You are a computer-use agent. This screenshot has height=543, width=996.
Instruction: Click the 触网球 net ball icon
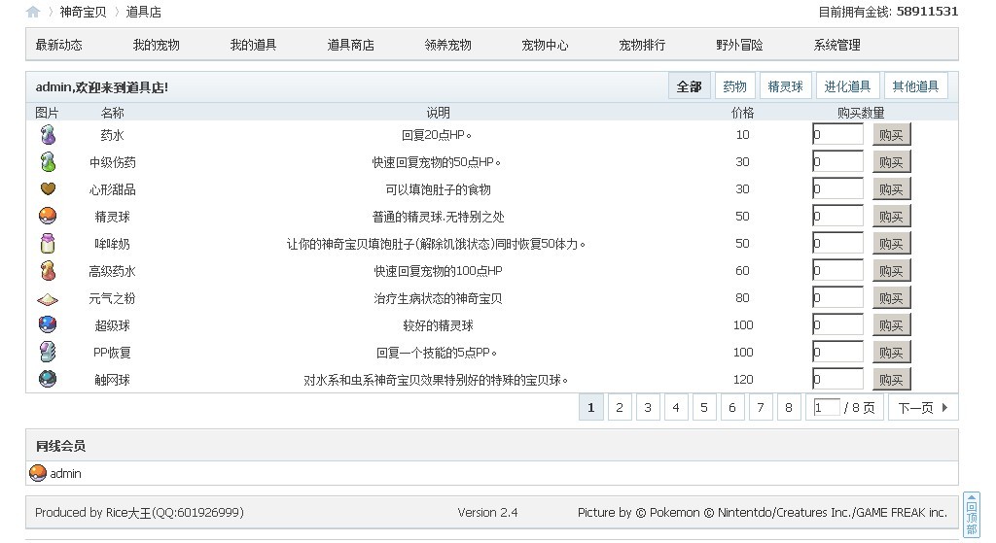(48, 380)
